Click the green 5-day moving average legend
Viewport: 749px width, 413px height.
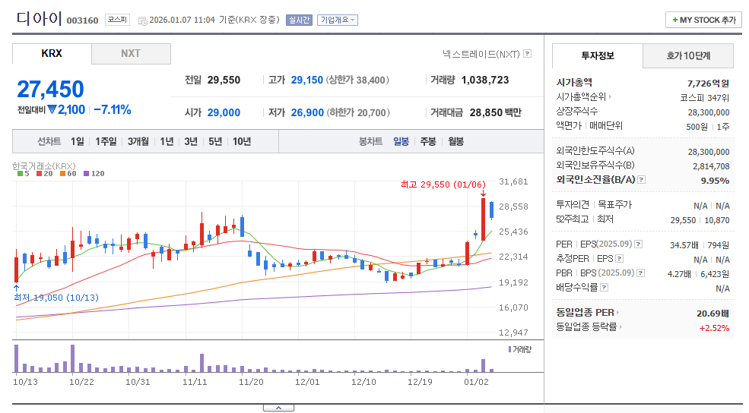23,174
